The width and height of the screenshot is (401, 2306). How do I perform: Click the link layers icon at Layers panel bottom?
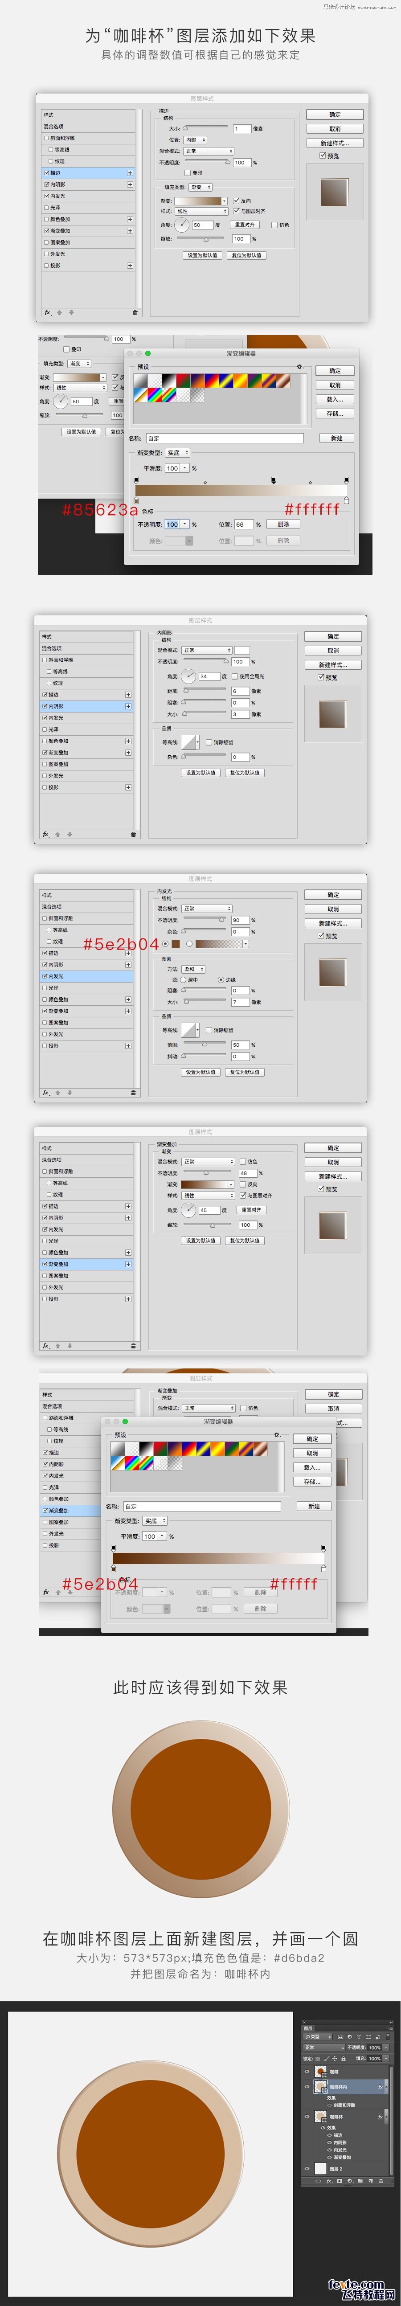coord(319,2181)
